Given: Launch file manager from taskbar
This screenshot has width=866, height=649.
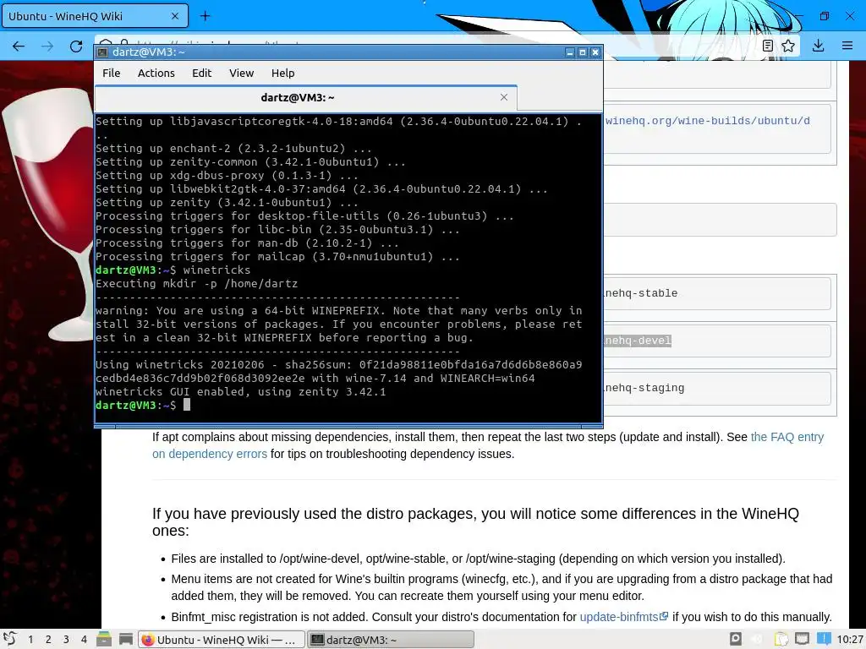Looking at the screenshot, I should coord(104,639).
